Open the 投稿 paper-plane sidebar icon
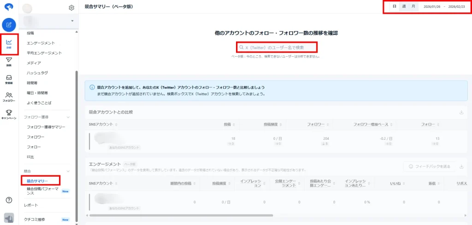The height and width of the screenshot is (225, 472). tap(9, 62)
